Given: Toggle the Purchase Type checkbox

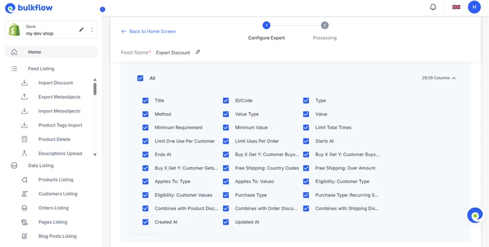Looking at the screenshot, I should [x=226, y=195].
